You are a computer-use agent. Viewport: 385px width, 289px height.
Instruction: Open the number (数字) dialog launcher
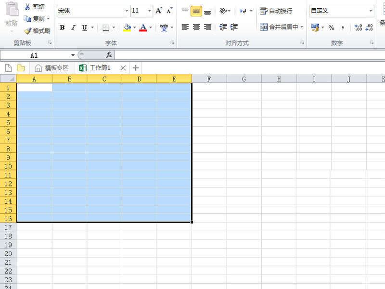372,43
